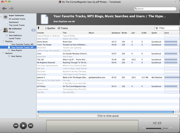The image size is (180, 133).
Task: Click the Jackson 5 score bar
Action: [x=172, y=77]
